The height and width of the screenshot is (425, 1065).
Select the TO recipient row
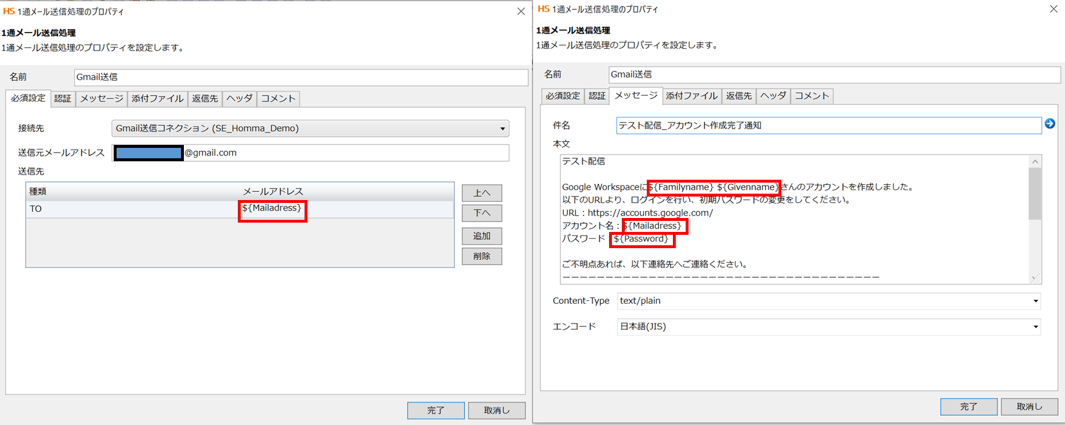(240, 209)
